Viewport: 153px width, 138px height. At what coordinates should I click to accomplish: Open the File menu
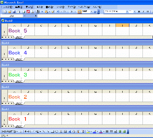pos(8,7)
